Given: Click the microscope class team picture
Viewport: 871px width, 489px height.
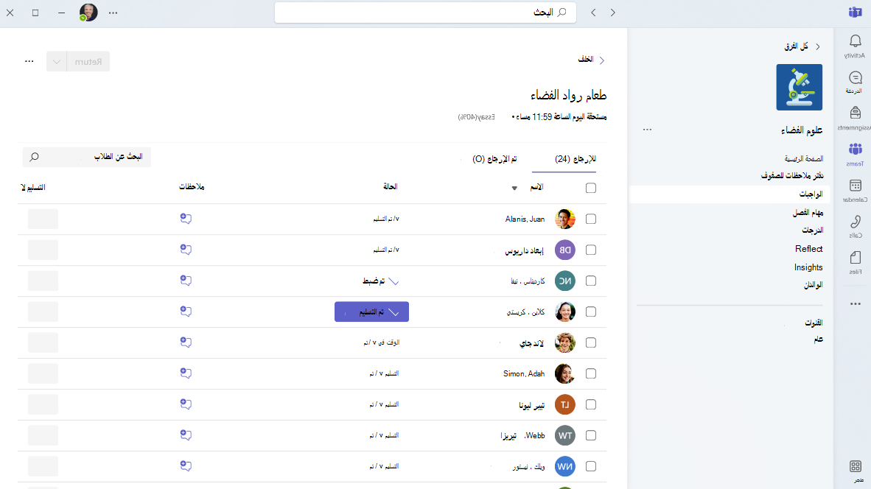Looking at the screenshot, I should point(800,87).
